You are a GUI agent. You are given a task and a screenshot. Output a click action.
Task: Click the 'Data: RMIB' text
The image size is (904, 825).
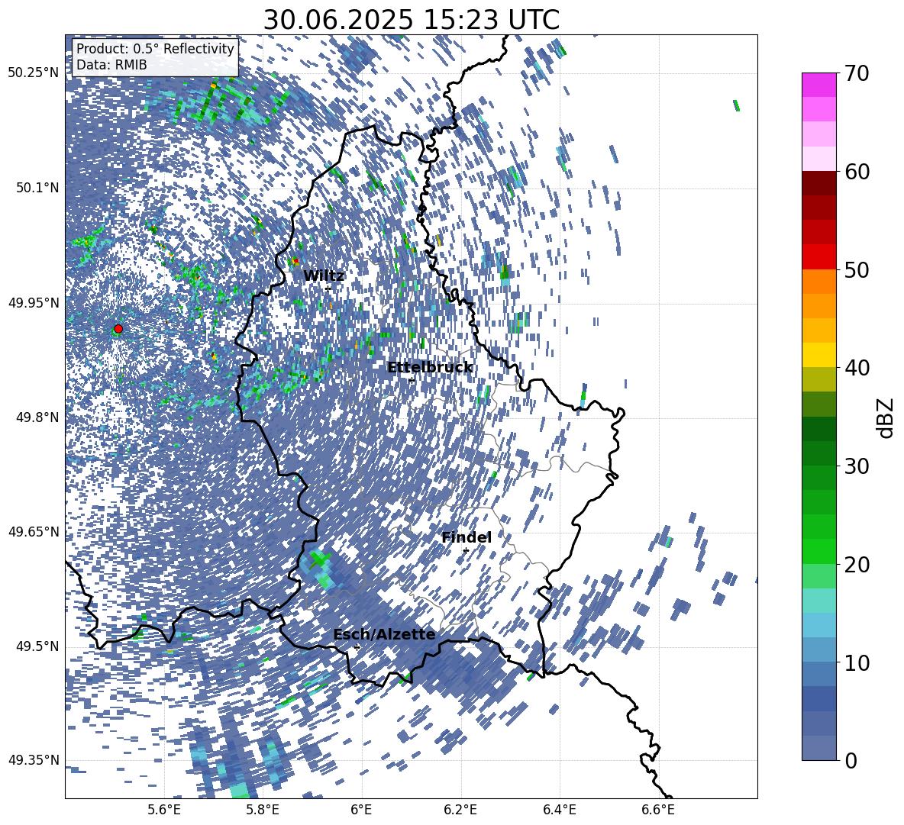point(111,65)
